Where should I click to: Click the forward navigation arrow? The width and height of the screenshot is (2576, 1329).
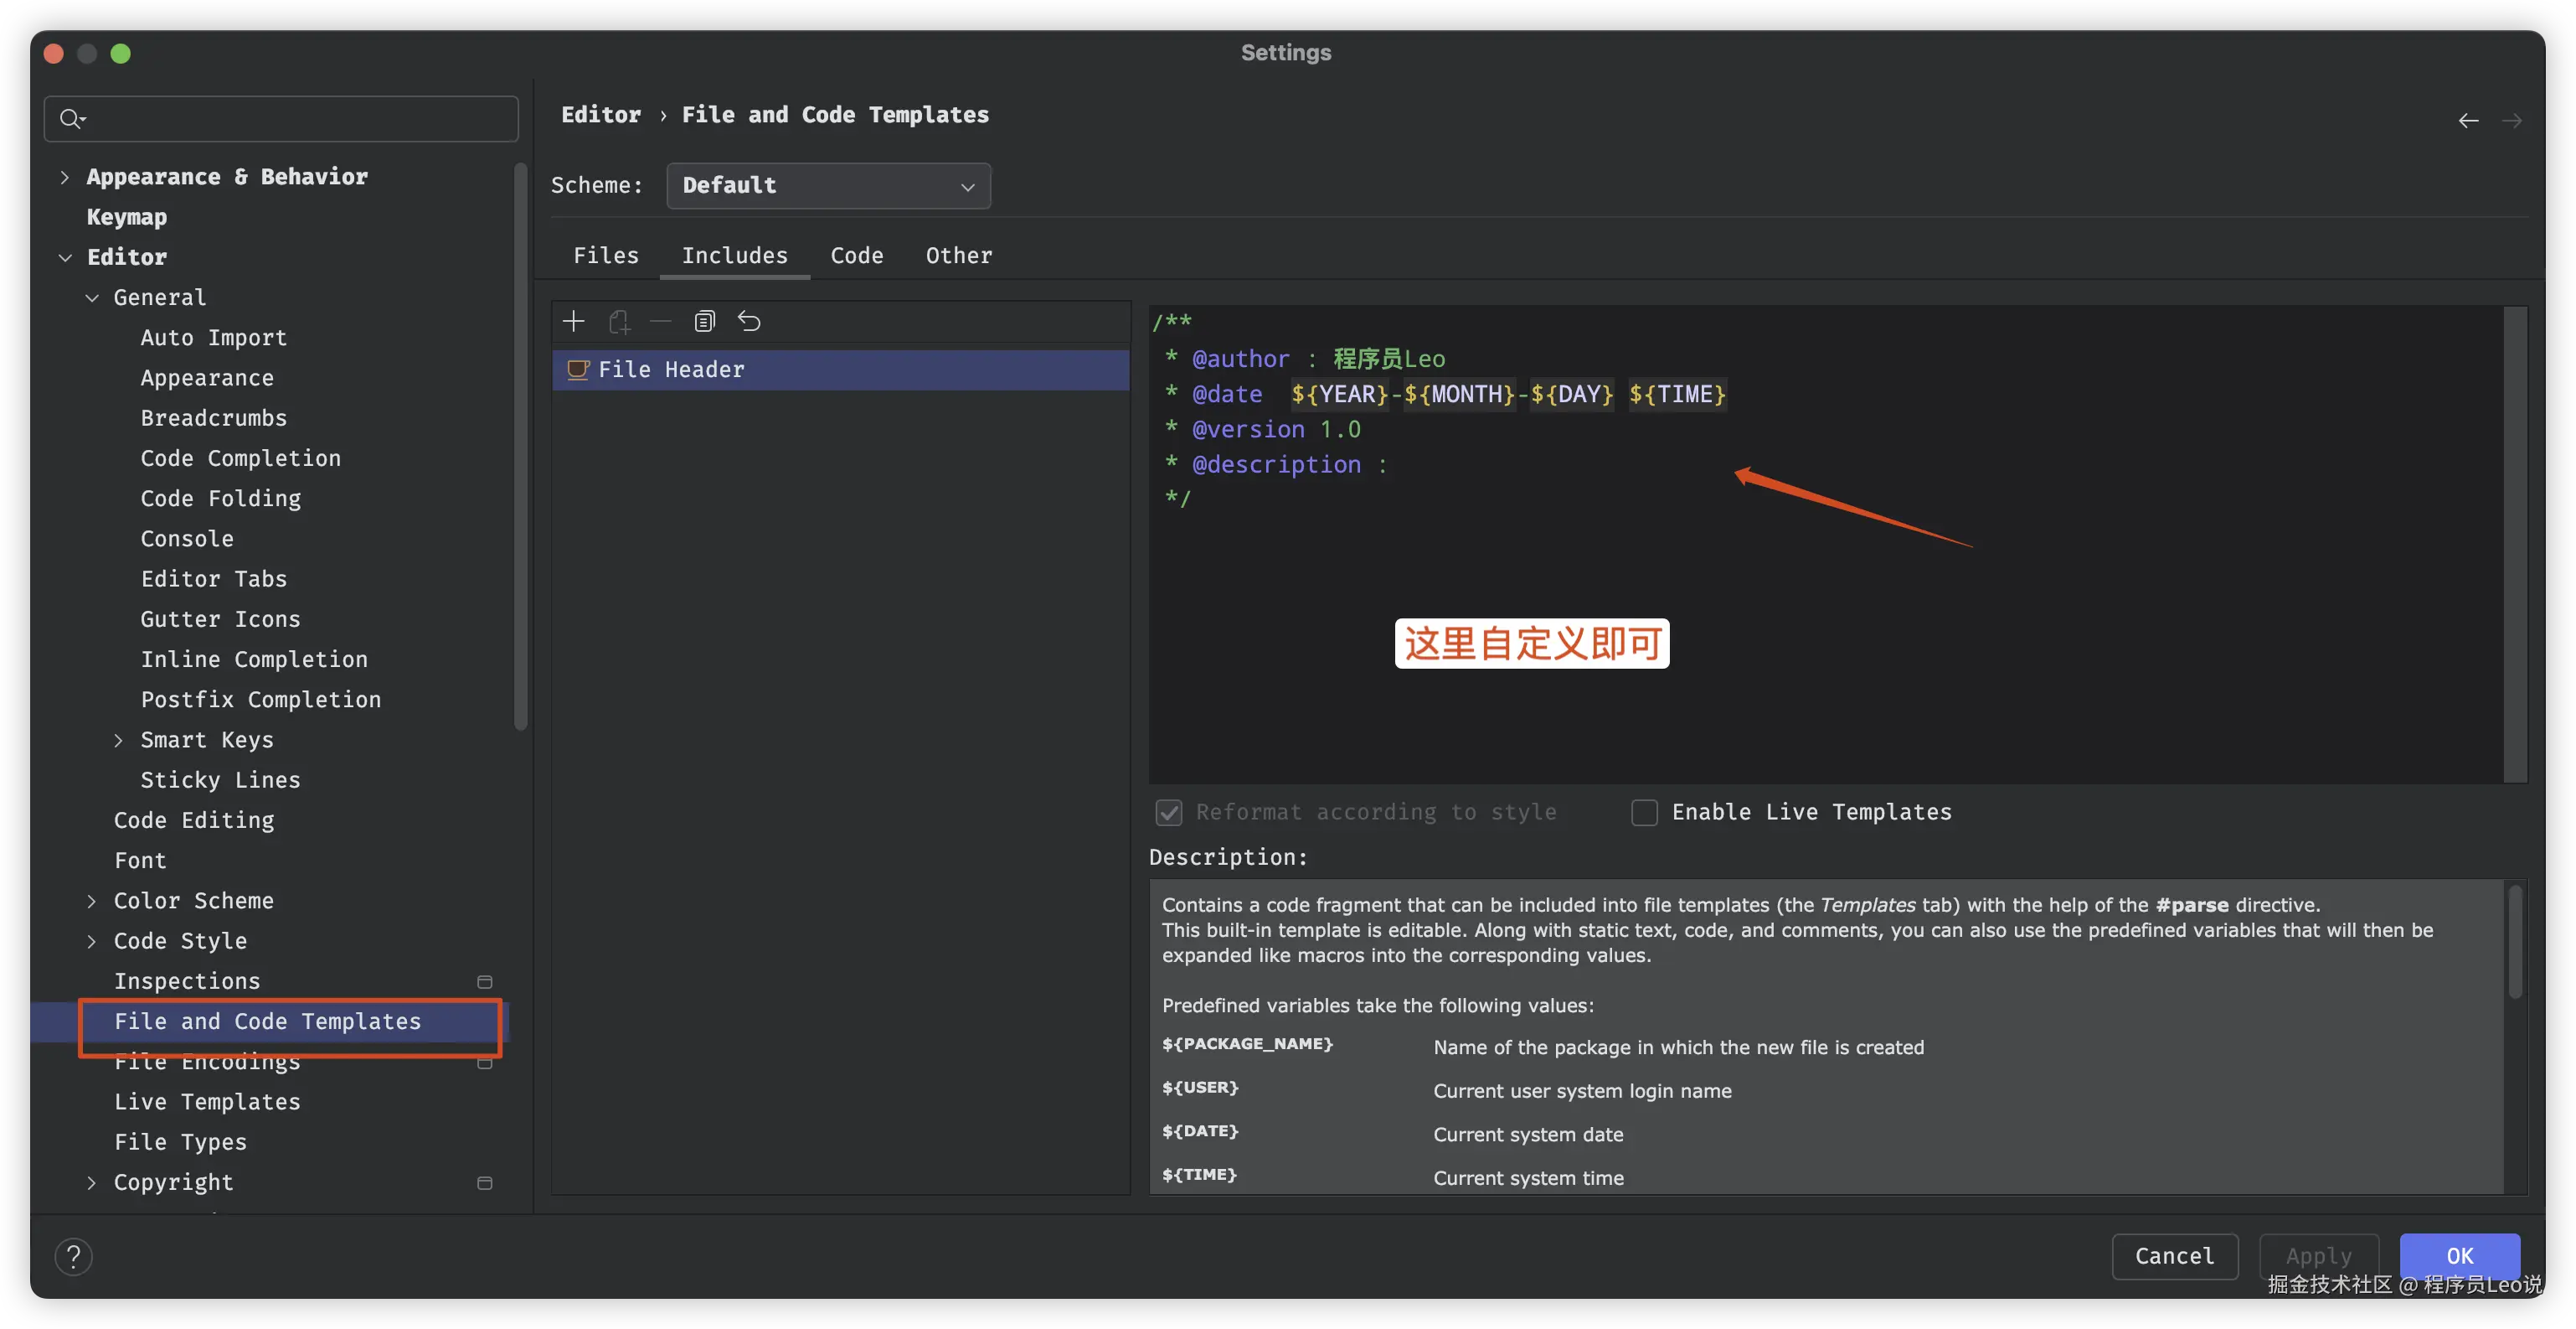pyautogui.click(x=2512, y=122)
